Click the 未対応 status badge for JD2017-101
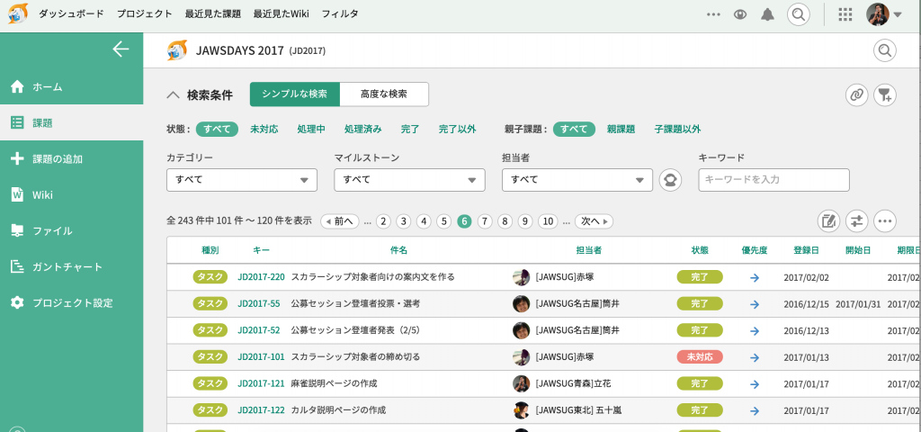 pos(700,356)
